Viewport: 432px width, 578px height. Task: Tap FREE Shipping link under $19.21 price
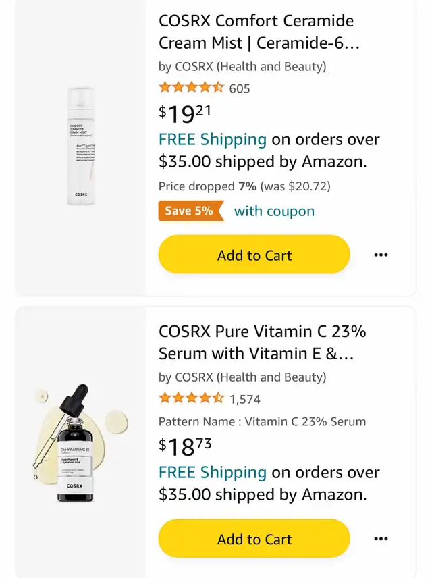(x=213, y=140)
